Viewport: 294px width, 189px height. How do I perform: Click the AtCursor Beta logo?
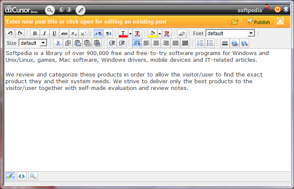[x=21, y=10]
